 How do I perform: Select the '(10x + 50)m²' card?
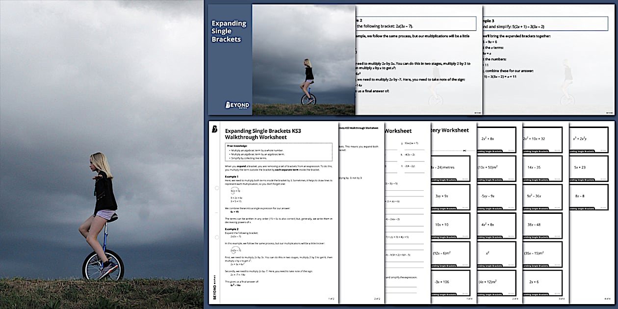(494, 168)
